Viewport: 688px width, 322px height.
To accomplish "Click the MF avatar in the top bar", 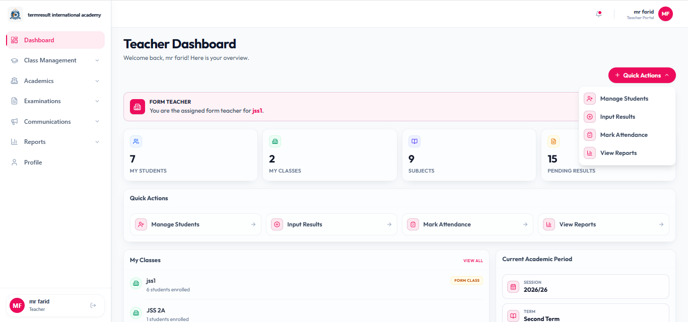I will [x=665, y=14].
